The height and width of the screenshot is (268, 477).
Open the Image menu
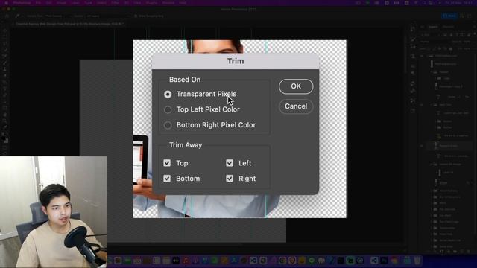tap(61, 3)
